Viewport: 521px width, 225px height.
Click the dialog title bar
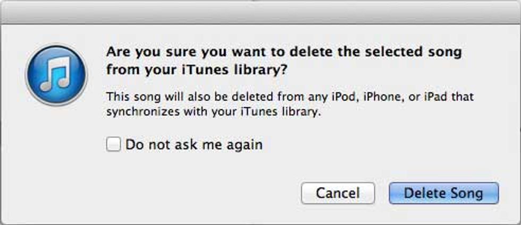tap(260, 12)
